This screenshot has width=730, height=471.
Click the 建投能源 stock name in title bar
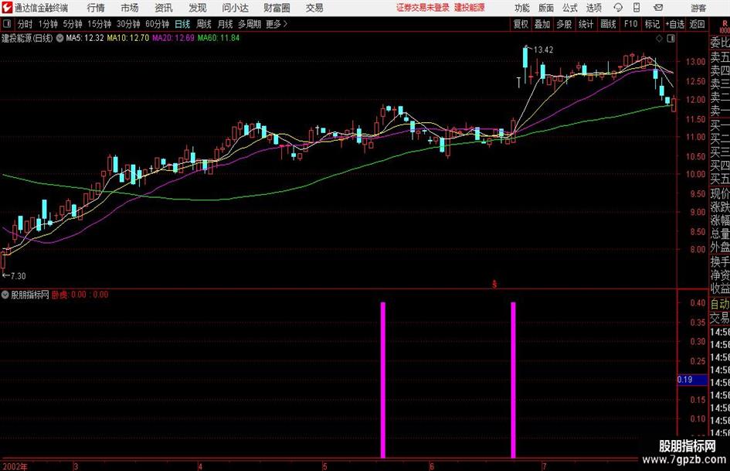click(x=470, y=8)
